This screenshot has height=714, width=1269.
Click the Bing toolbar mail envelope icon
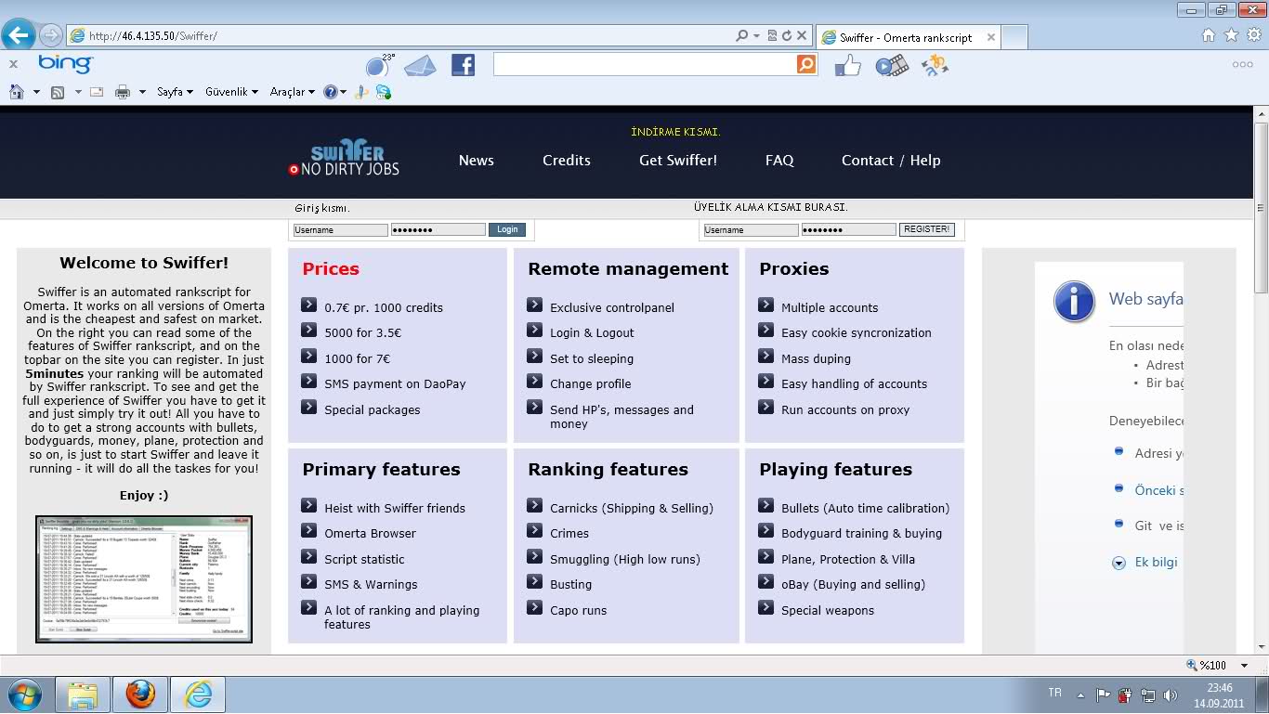(420, 66)
